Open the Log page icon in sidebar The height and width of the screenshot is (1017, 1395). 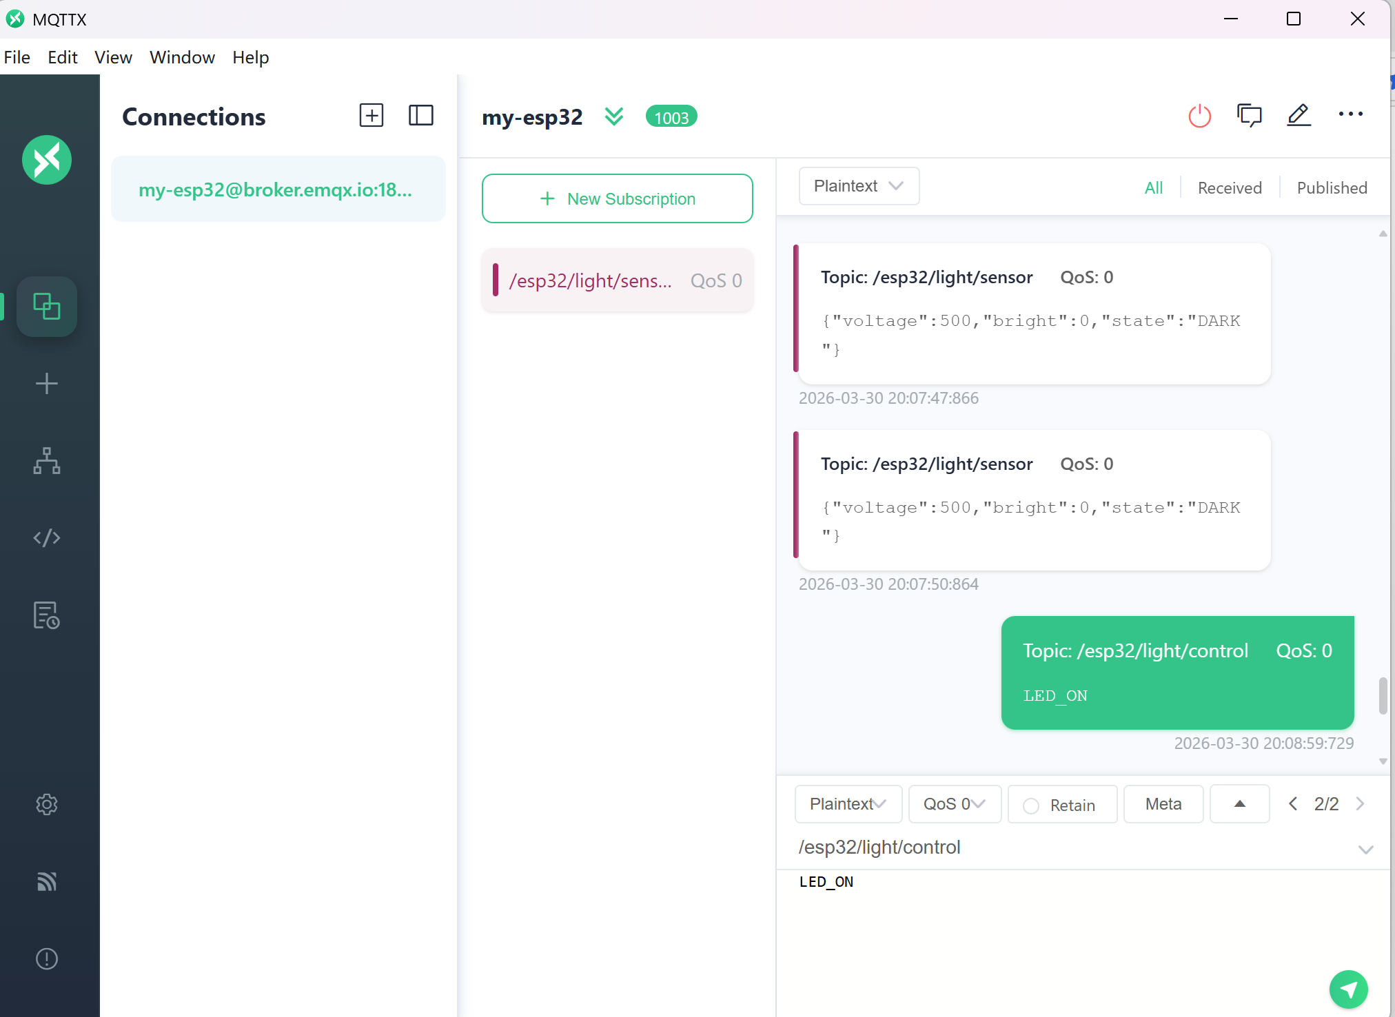click(x=47, y=615)
